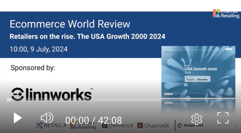
Task: Open the video settings gear
Action: pyautogui.click(x=197, y=119)
